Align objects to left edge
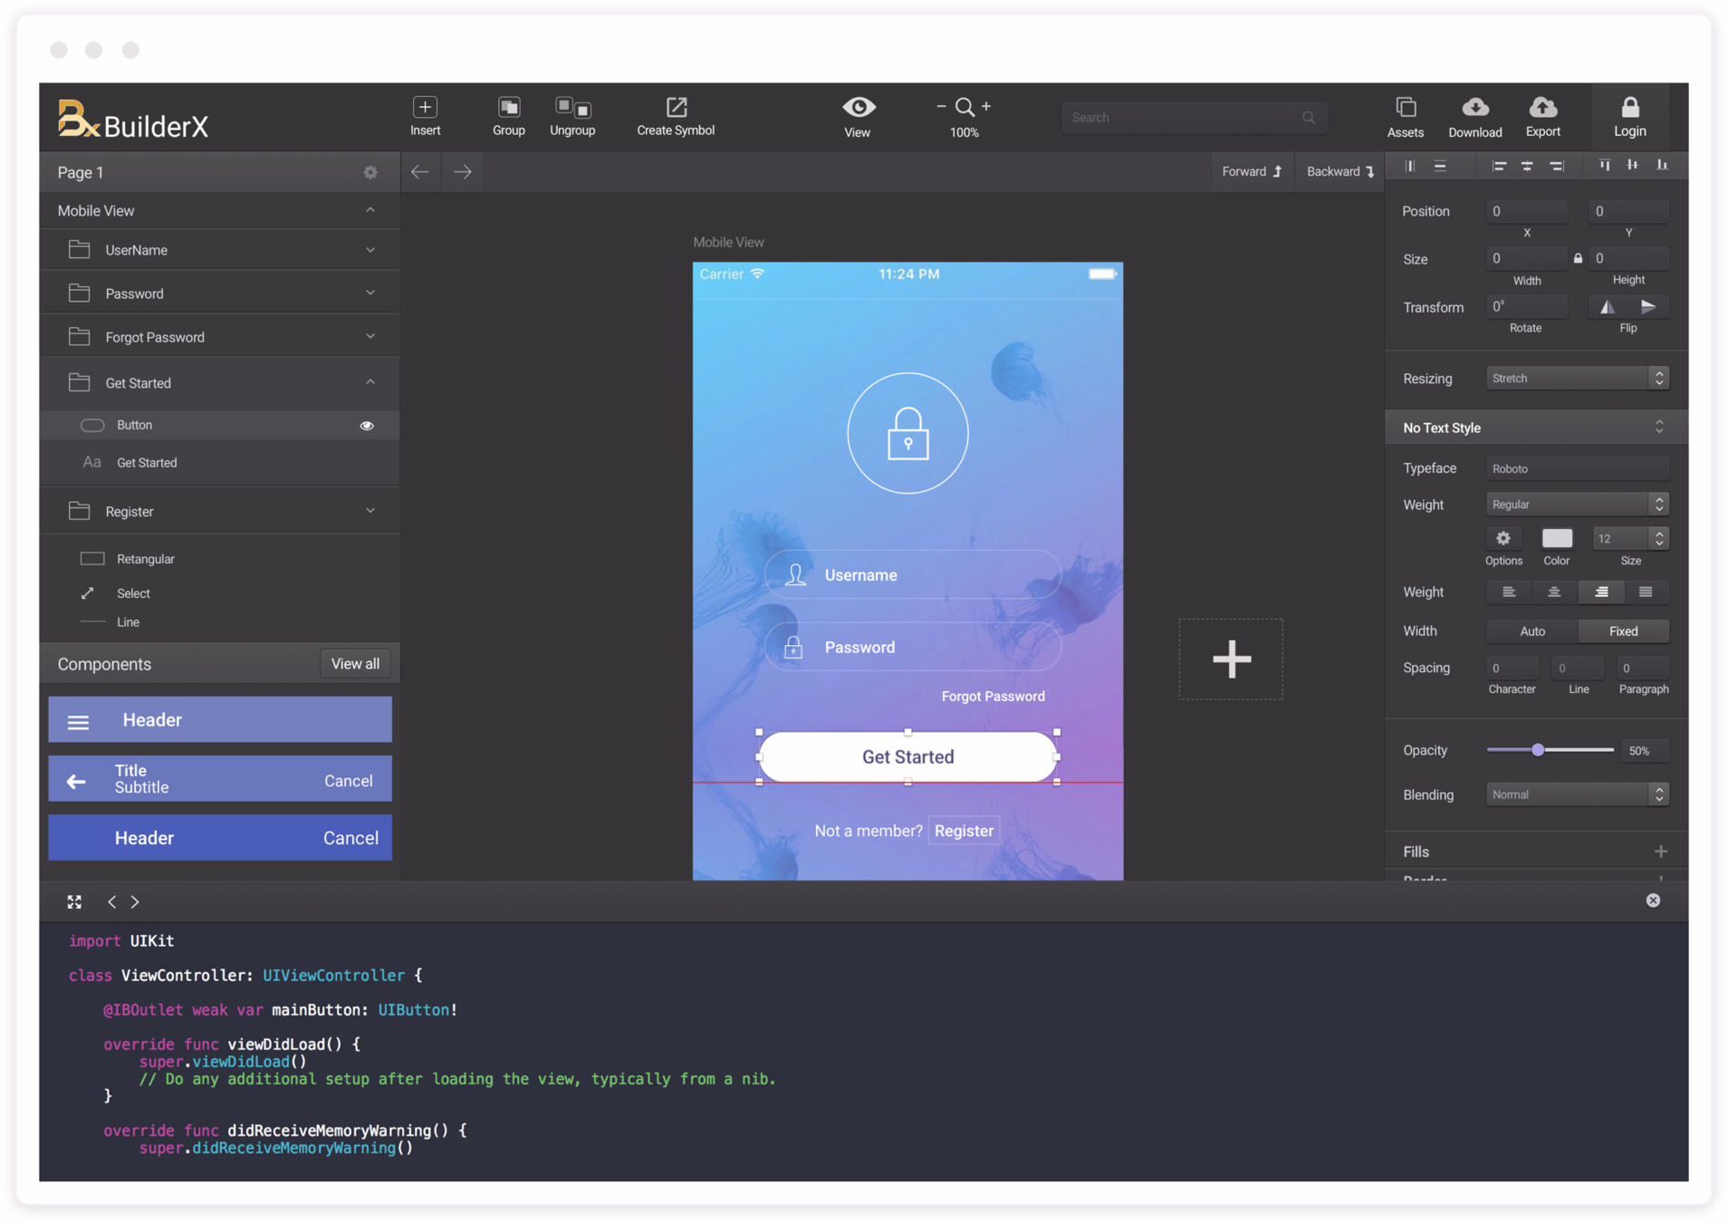1728x1223 pixels. 1499,166
